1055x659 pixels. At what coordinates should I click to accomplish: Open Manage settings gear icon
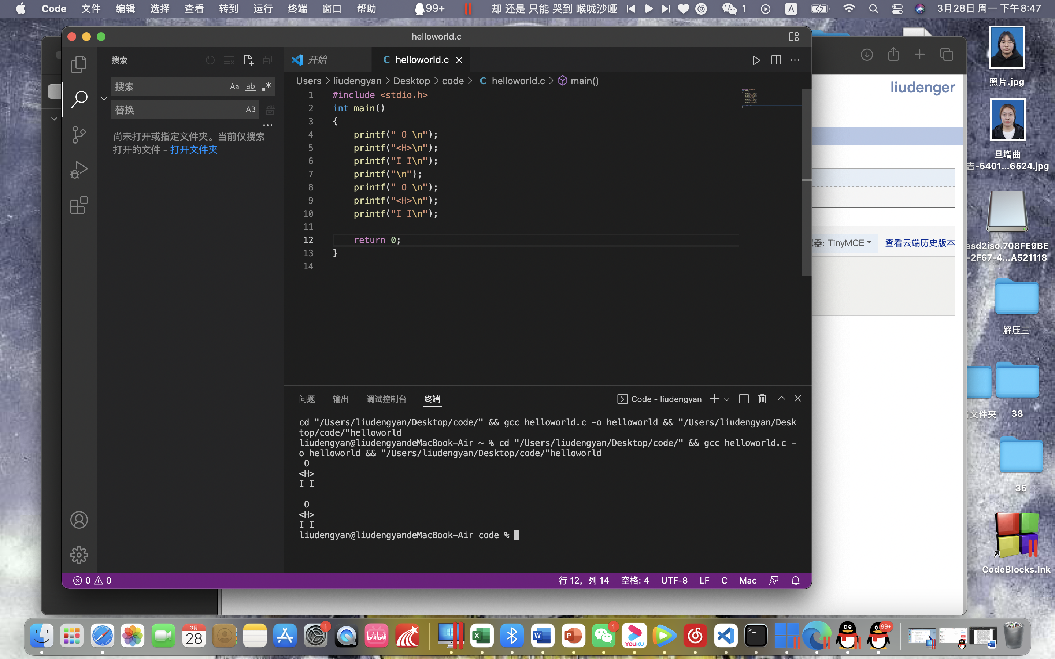coord(79,555)
